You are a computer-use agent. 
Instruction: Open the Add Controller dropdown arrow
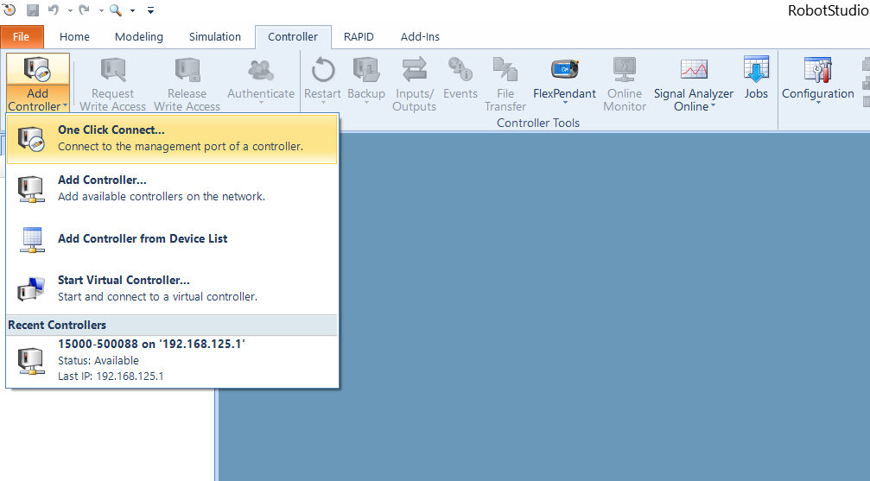click(x=66, y=105)
